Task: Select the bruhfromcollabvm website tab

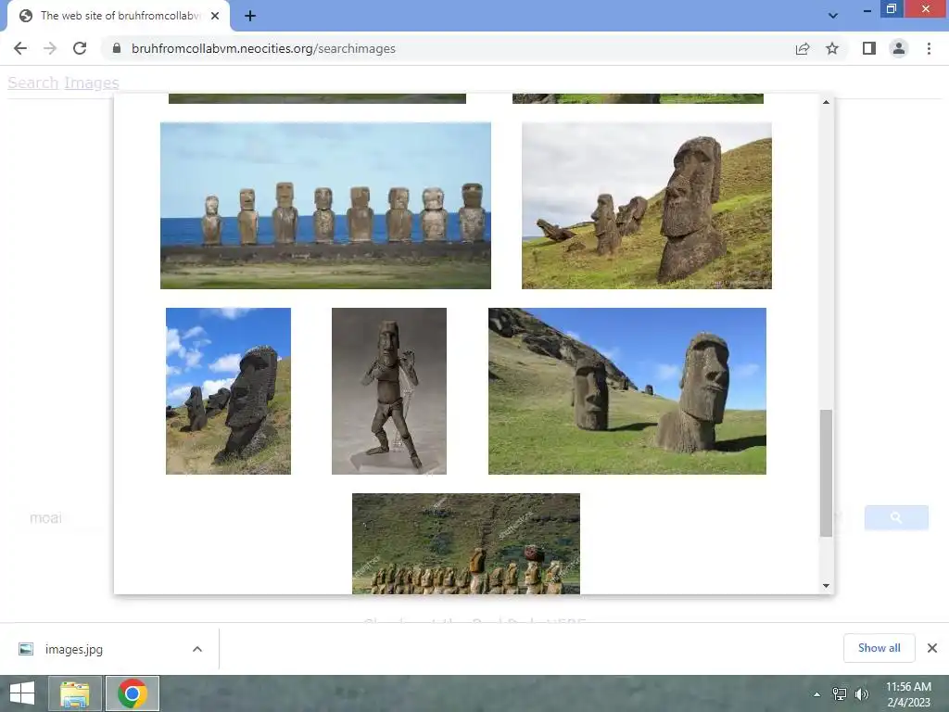Action: [119, 16]
